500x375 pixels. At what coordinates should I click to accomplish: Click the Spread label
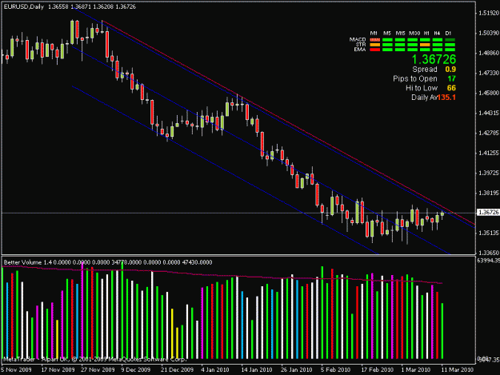tap(425, 70)
